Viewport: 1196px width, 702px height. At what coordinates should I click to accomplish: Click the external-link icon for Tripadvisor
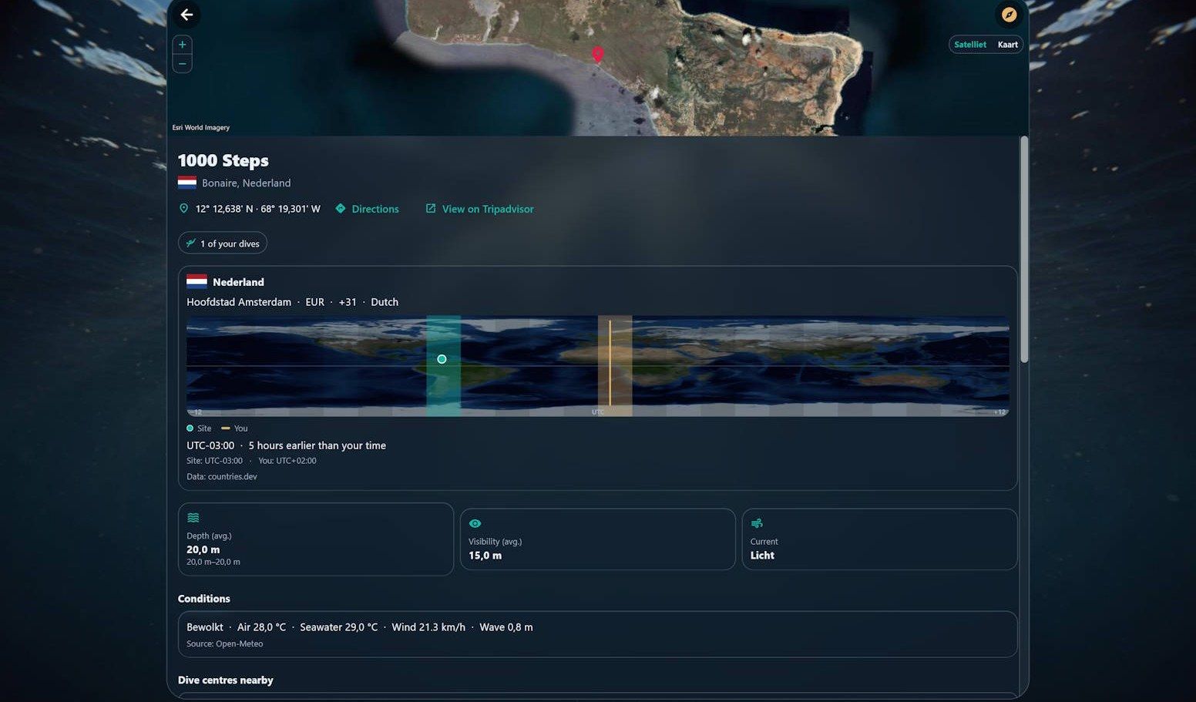click(x=431, y=209)
